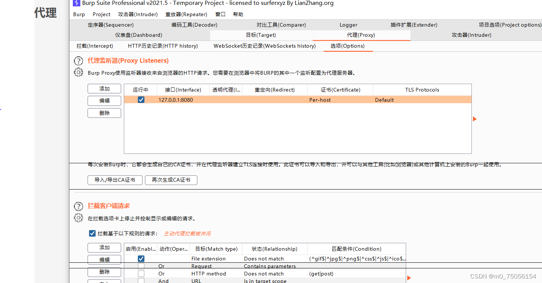Enable the Request Contains parameters rule checkbox
The width and height of the screenshot is (542, 283).
pyautogui.click(x=141, y=266)
